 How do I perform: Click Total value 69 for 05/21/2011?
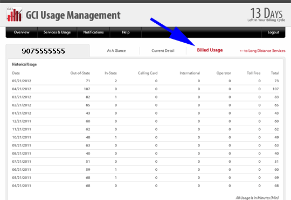point(276,178)
